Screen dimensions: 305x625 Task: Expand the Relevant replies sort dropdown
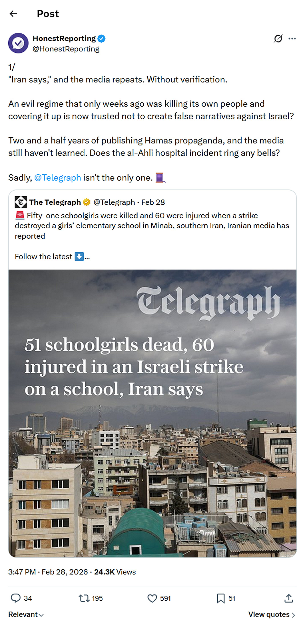26,614
